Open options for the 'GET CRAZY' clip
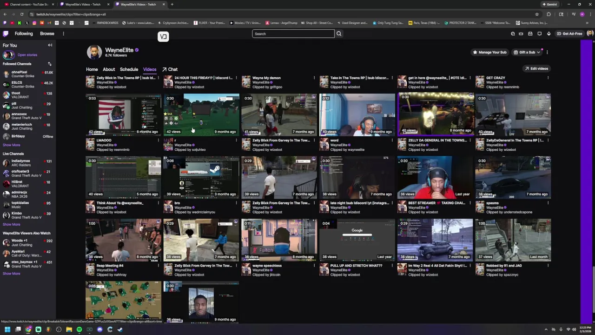The width and height of the screenshot is (595, 335). [548, 78]
